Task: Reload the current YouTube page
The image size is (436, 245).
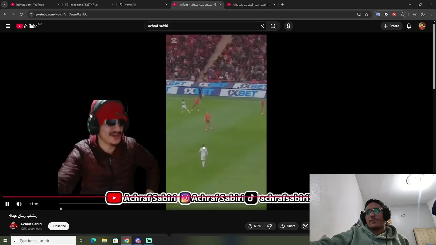Action: pos(21,14)
